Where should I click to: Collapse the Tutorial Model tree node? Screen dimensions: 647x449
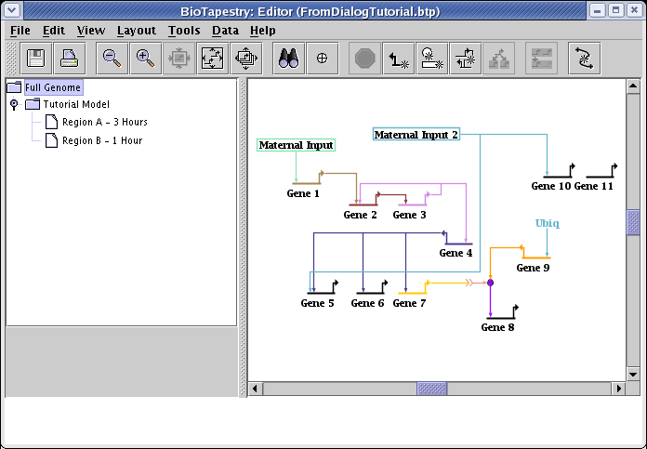[14, 104]
